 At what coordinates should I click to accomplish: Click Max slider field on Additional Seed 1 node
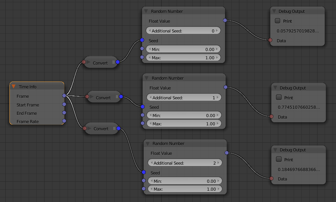[x=184, y=123]
